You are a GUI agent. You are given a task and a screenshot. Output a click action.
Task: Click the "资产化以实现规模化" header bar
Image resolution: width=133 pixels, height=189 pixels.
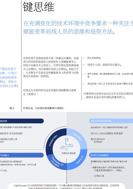(x=111, y=155)
